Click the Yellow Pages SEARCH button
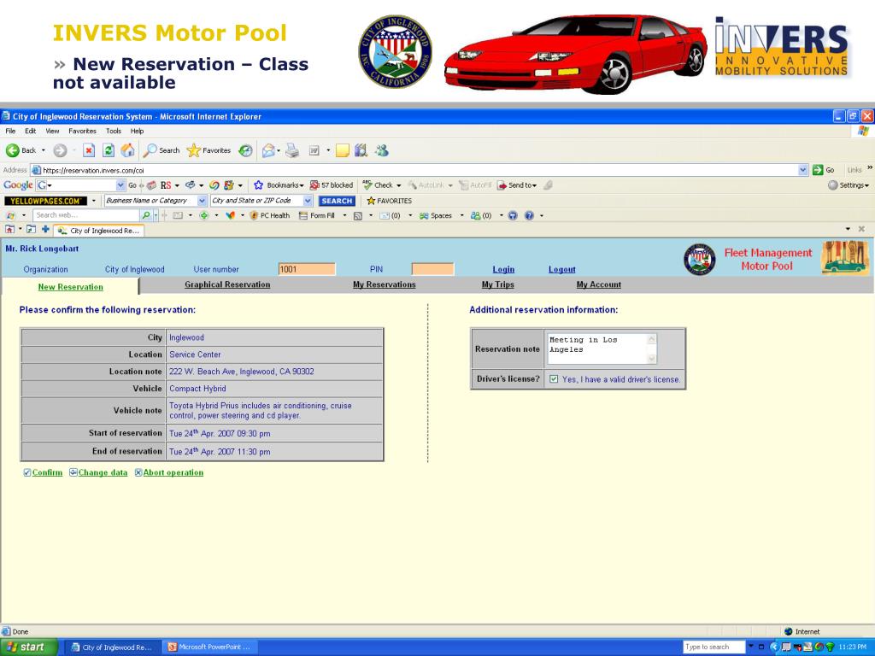The height and width of the screenshot is (656, 875). pyautogui.click(x=337, y=201)
